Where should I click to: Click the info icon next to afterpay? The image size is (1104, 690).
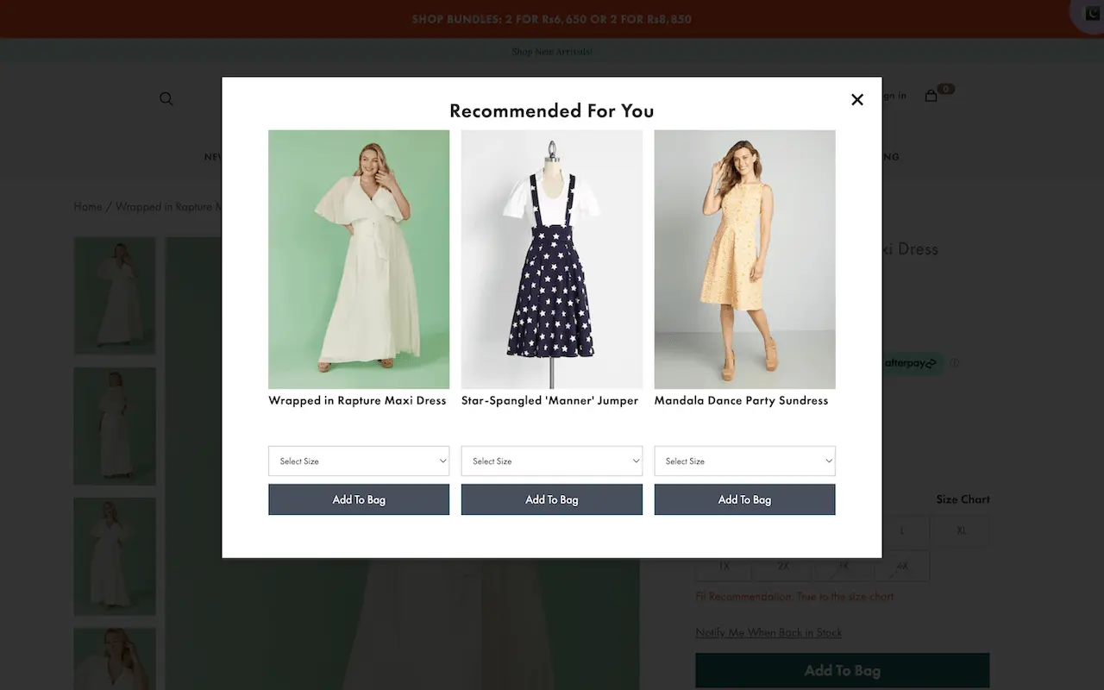click(954, 363)
